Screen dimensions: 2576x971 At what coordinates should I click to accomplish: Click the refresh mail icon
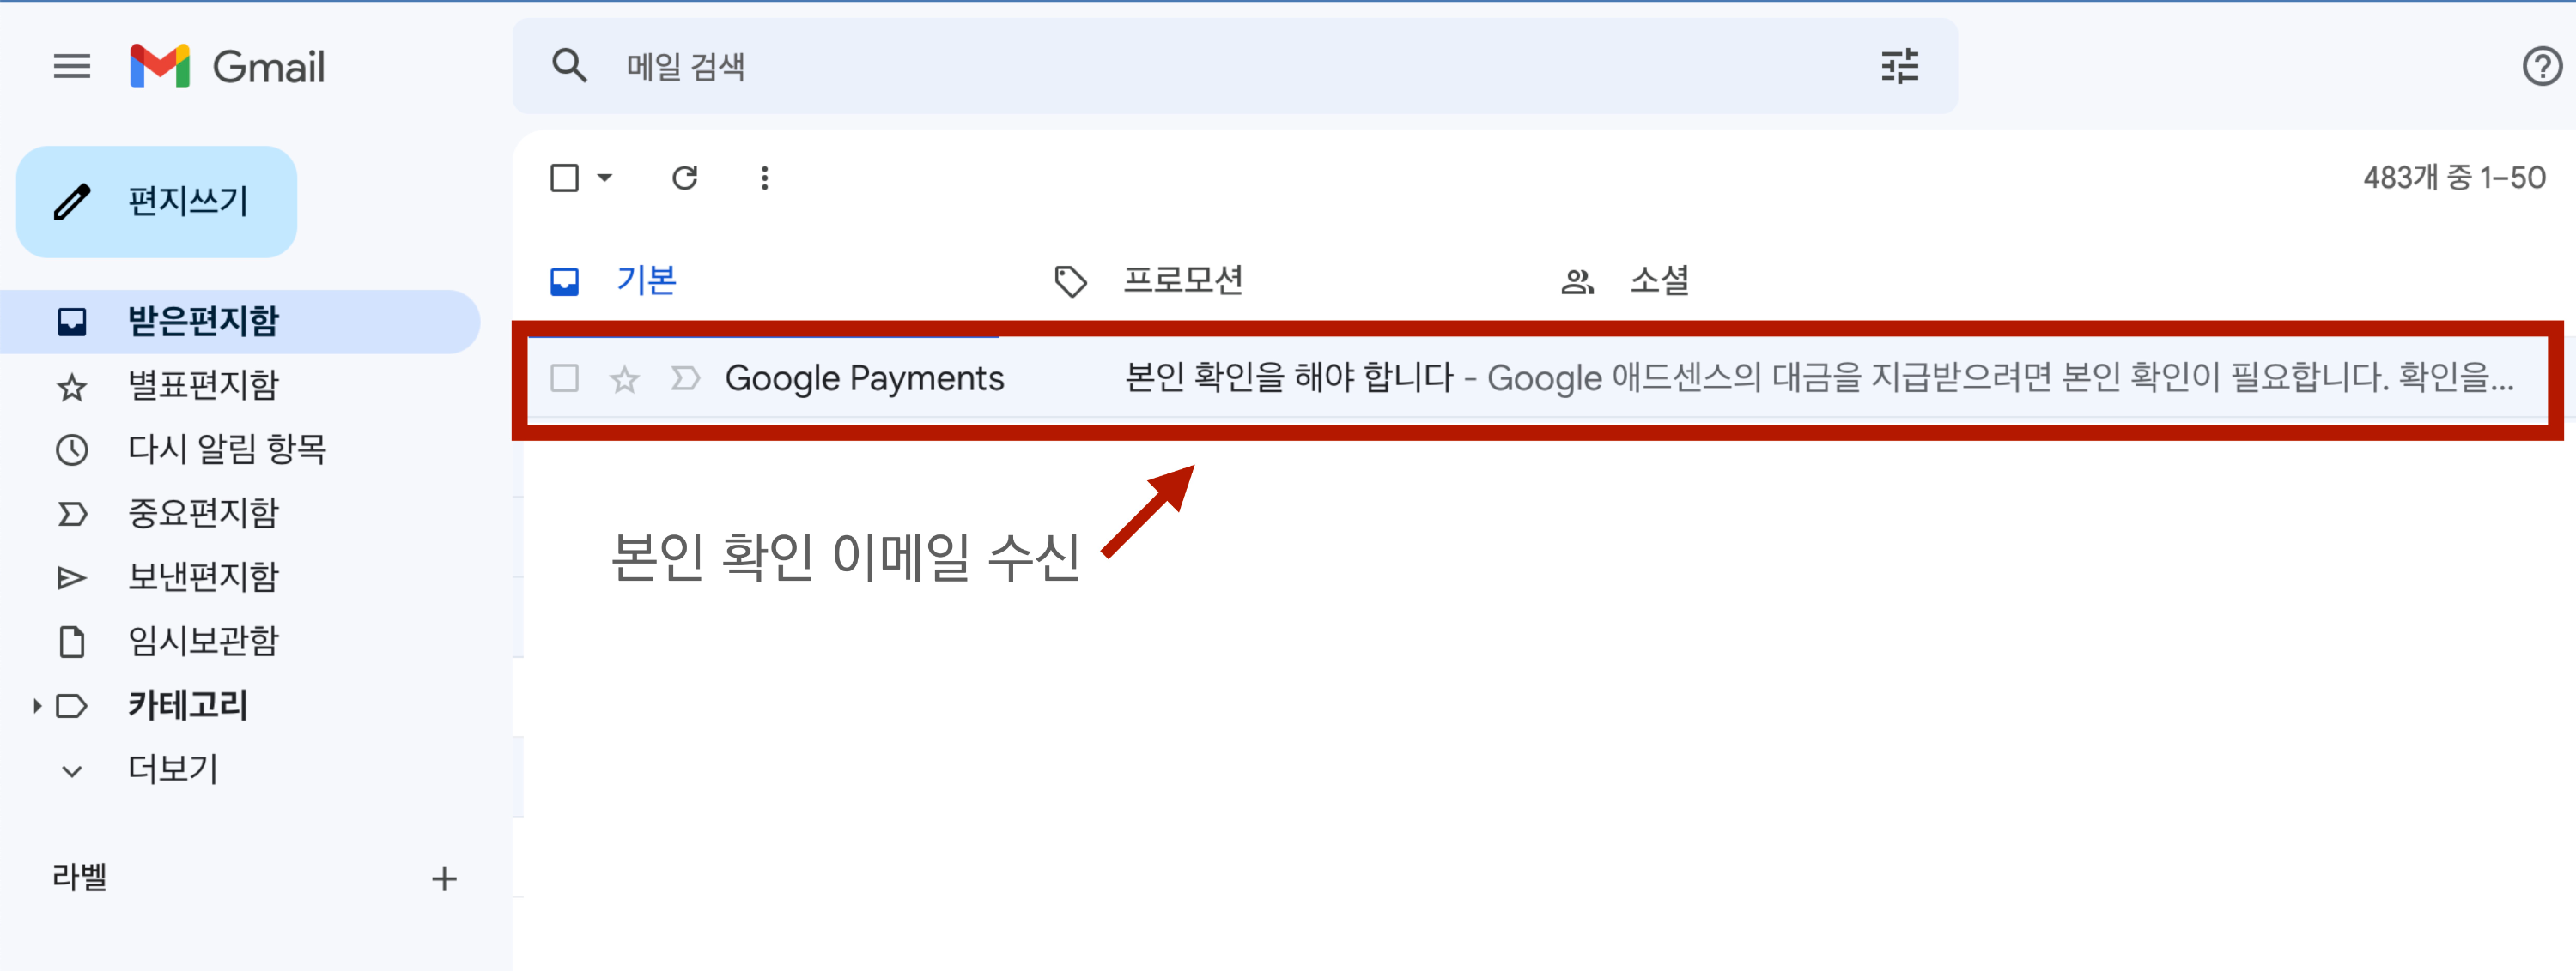point(684,178)
